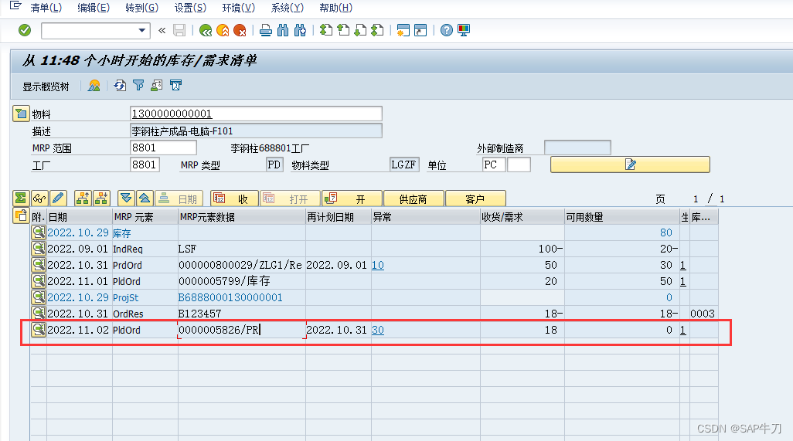Click exception link 10 in PrdOrd row
Image resolution: width=793 pixels, height=441 pixels.
pos(378,265)
